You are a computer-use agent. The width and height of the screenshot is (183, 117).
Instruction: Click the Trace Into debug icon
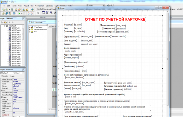[x=29, y=14]
